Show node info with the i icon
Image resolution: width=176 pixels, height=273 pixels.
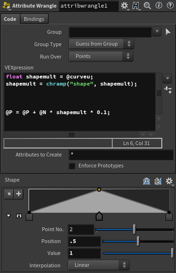point(158,6)
